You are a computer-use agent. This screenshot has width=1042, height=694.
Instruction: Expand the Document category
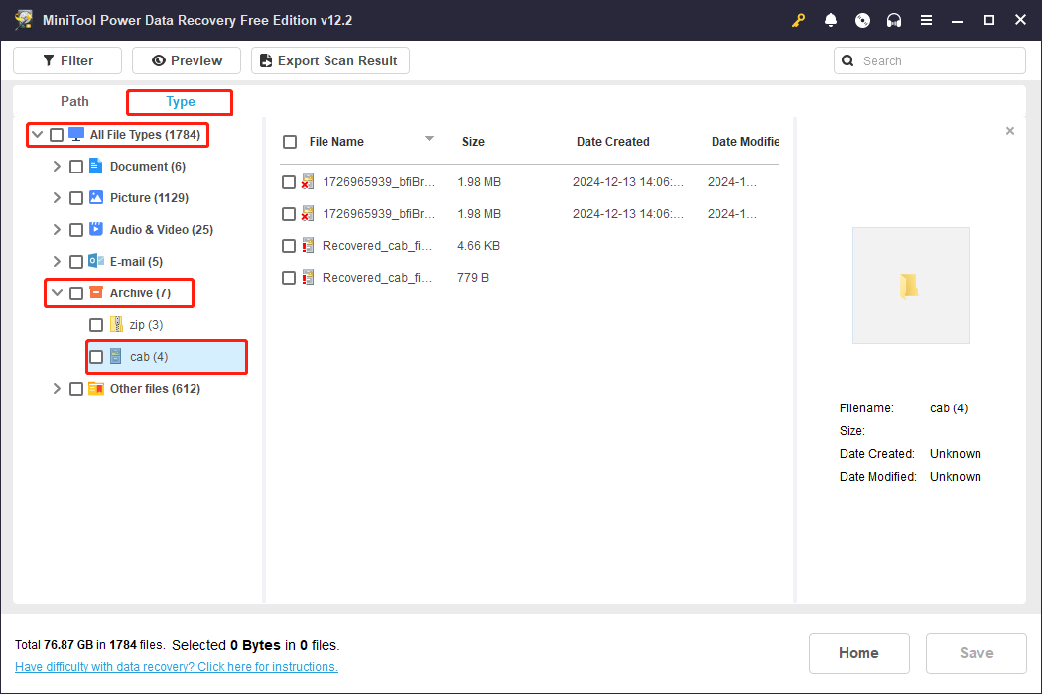point(57,166)
